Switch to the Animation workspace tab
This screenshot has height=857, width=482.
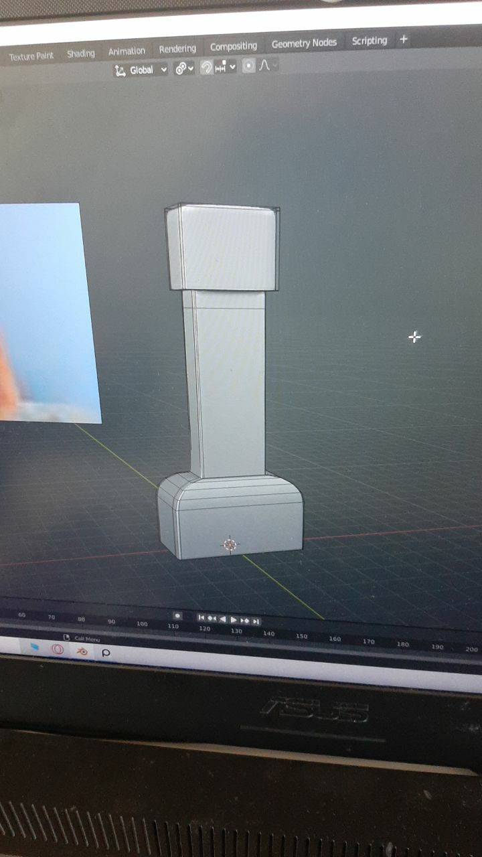tap(127, 51)
